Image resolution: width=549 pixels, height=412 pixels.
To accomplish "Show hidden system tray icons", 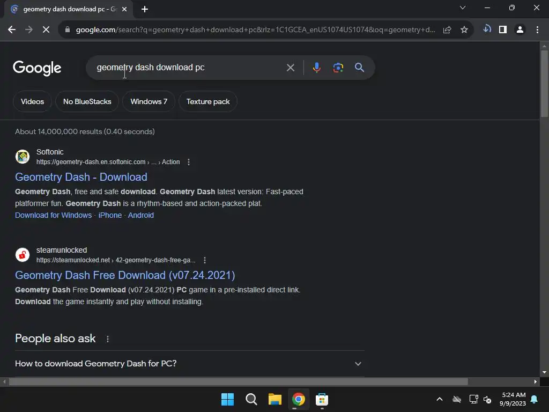I will 440,399.
